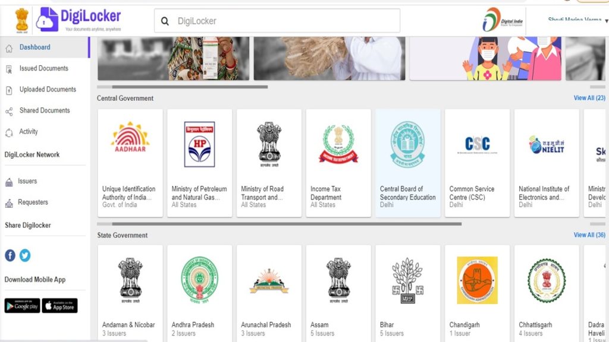Select the Bihar state issuer card
Image resolution: width=609 pixels, height=342 pixels.
pos(407,294)
